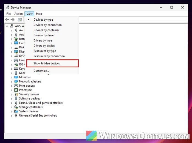Click the Disk drives icon

[x=16, y=48]
